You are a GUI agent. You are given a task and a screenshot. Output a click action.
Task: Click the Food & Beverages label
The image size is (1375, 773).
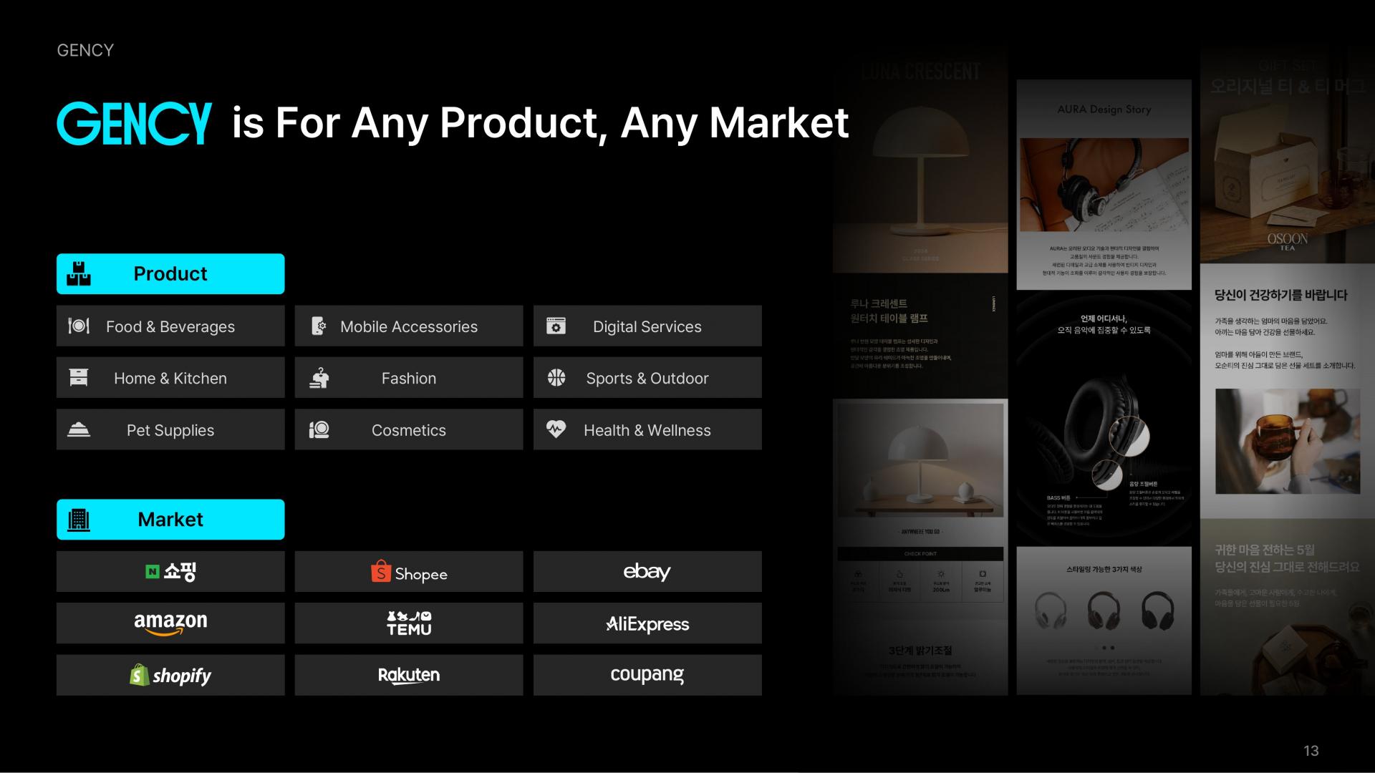point(170,326)
